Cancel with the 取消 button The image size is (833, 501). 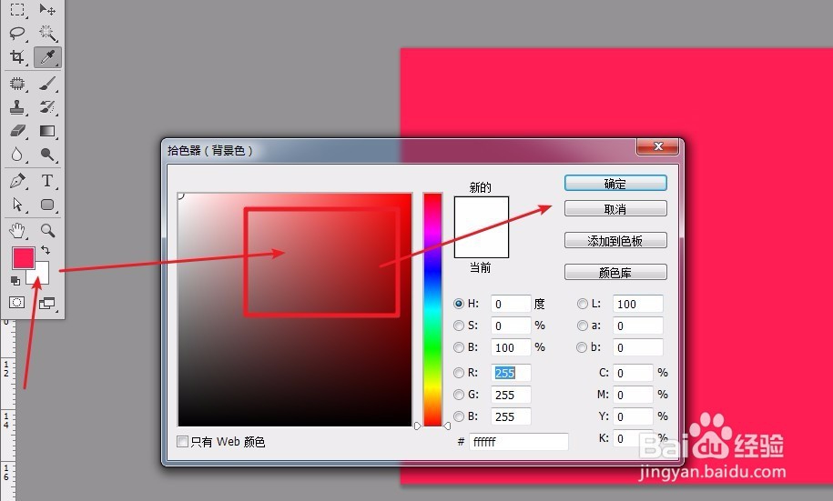click(x=615, y=208)
